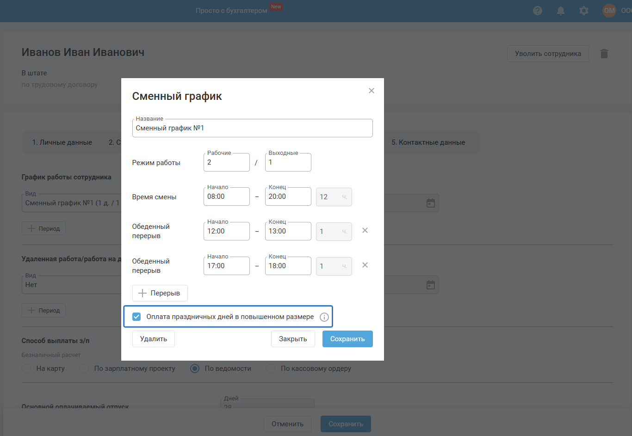632x436 pixels.
Task: Click the Удалить button in dialog
Action: 154,339
